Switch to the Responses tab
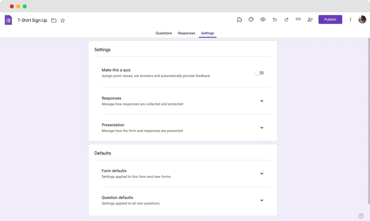The height and width of the screenshot is (221, 370). point(186,33)
